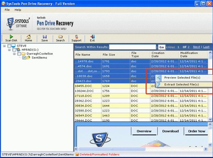Uncheck the SentItems folder checkbox

point(24,58)
